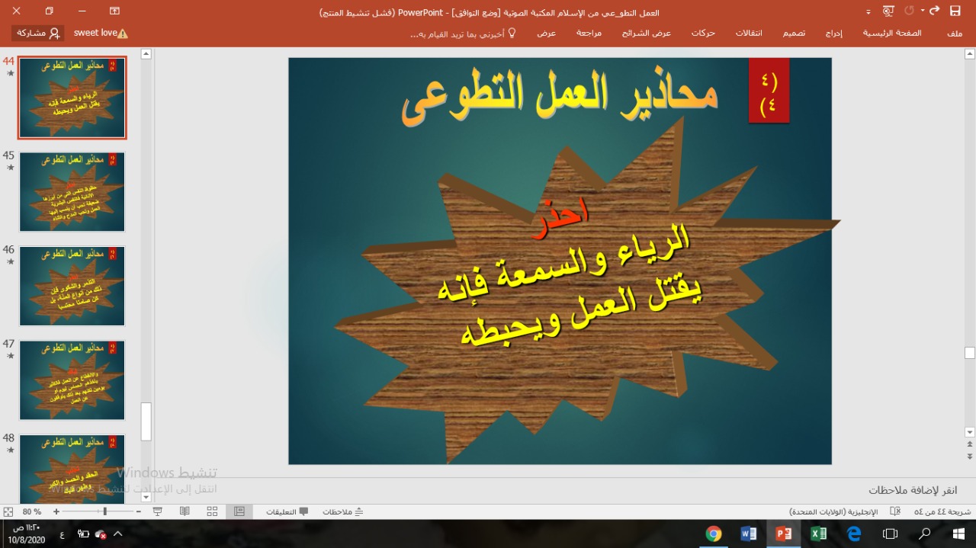This screenshot has height=548, width=976.
Task: Switch to Slide Sorter view icon
Action: coord(212,511)
